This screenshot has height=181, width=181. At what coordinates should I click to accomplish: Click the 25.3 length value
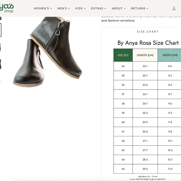[x=145, y=113]
